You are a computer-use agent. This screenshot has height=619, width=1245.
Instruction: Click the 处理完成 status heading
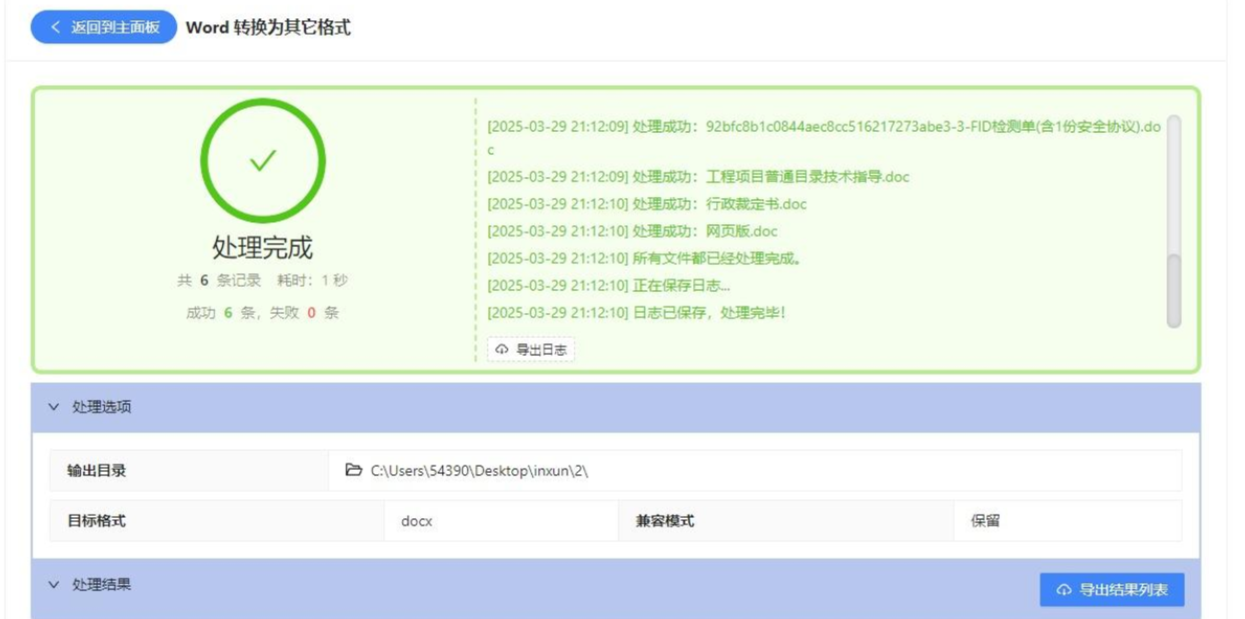coord(263,247)
